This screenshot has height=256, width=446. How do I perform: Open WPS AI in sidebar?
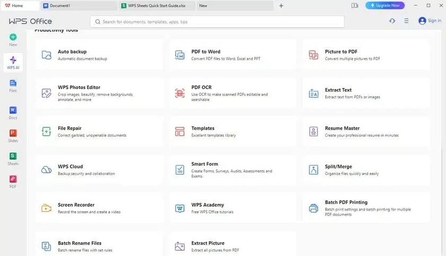click(13, 63)
